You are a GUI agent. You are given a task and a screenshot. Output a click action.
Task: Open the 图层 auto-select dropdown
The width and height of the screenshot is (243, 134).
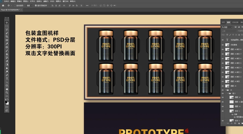point(29,5)
